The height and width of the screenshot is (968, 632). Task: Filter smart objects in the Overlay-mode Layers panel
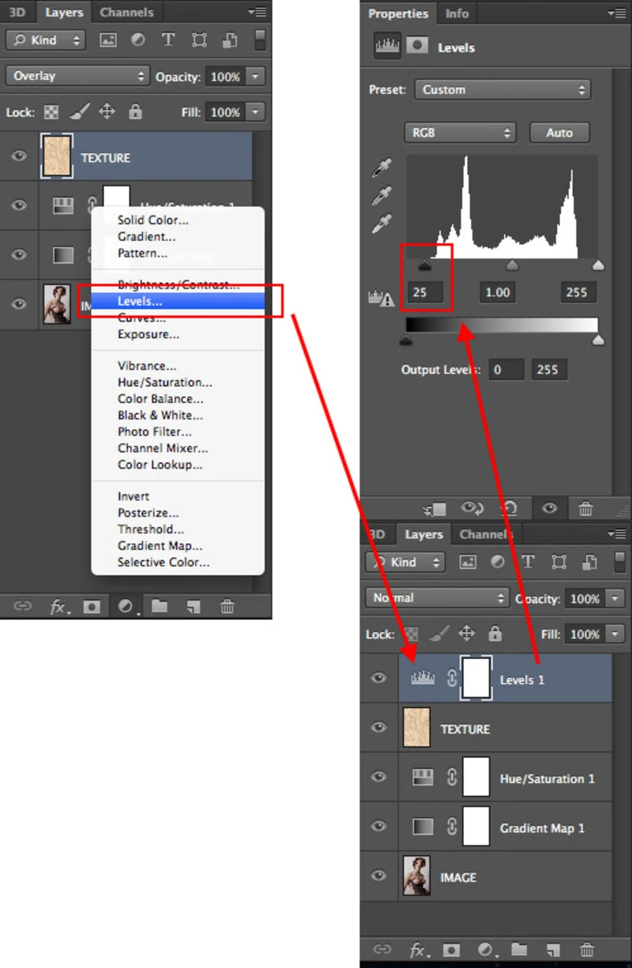[x=230, y=40]
